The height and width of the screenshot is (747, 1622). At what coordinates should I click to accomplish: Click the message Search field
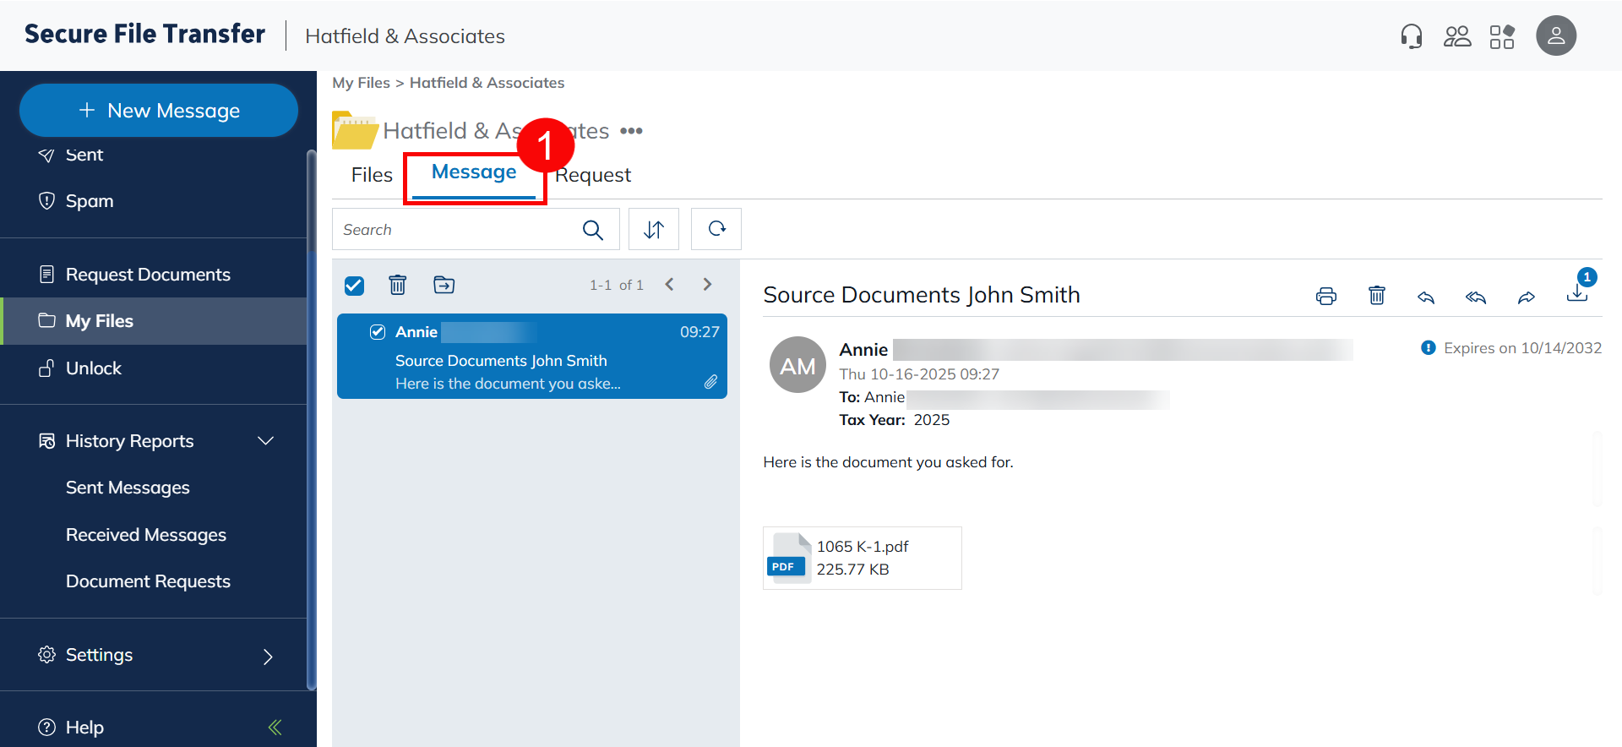pos(456,230)
